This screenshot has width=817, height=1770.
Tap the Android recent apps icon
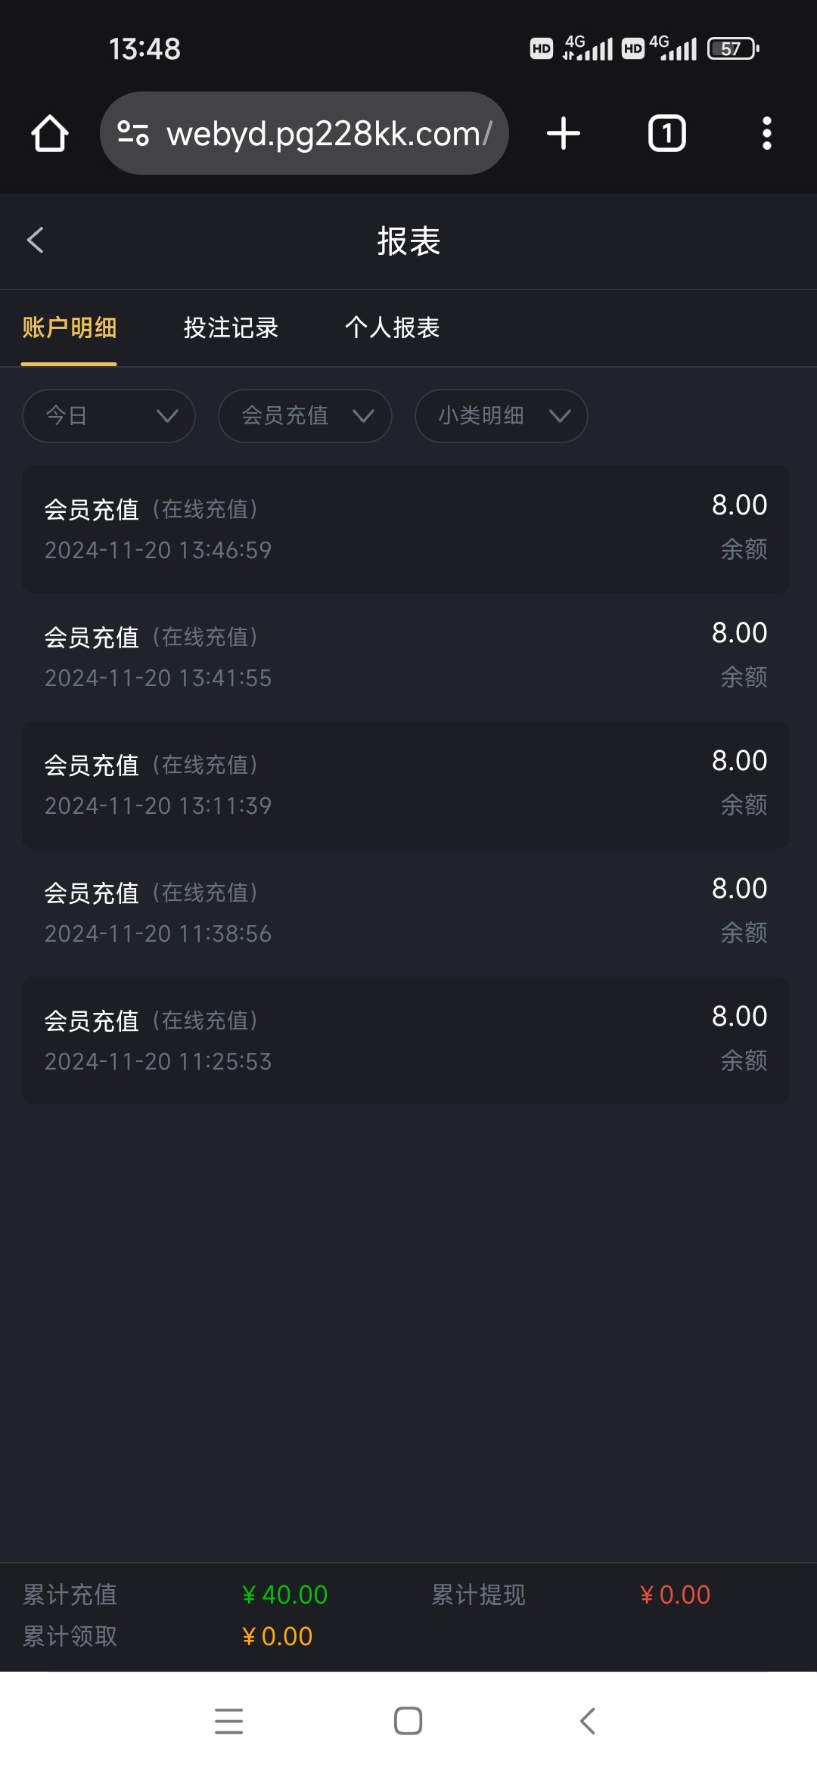(x=228, y=1721)
